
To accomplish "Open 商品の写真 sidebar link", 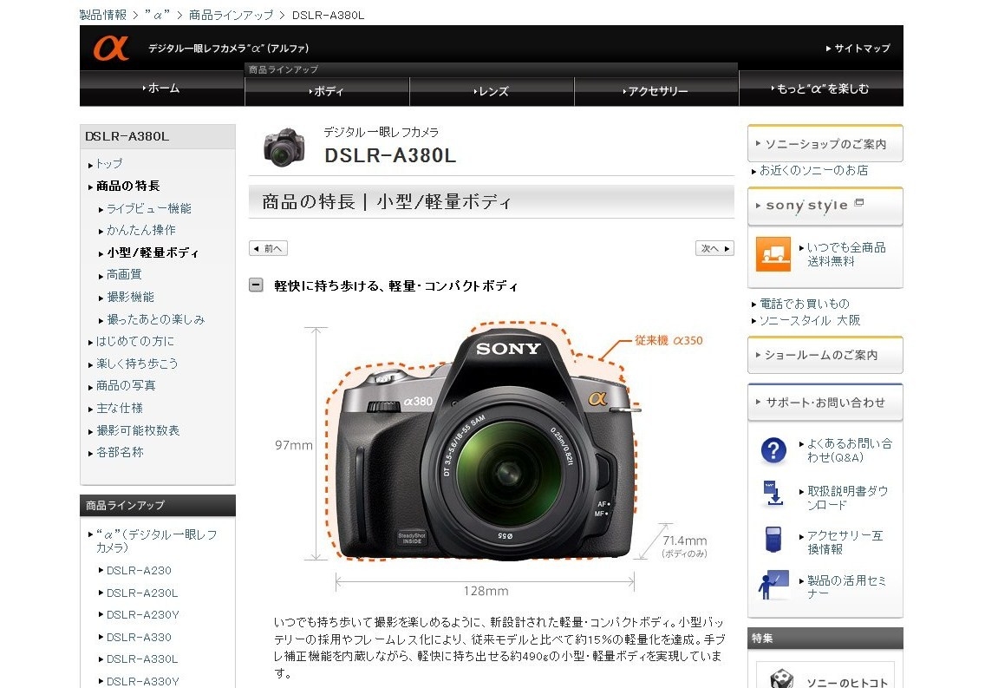I will point(125,386).
